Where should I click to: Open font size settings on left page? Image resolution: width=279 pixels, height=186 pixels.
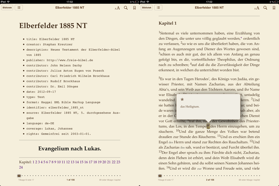(117, 8)
